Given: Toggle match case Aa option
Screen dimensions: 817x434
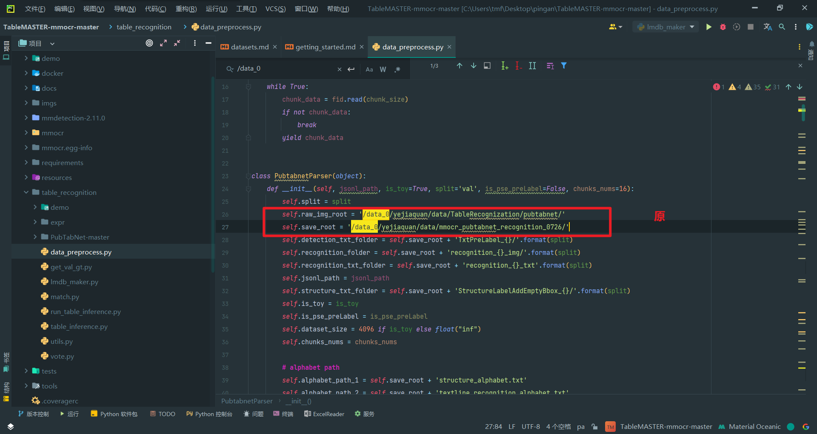Looking at the screenshot, I should [369, 69].
